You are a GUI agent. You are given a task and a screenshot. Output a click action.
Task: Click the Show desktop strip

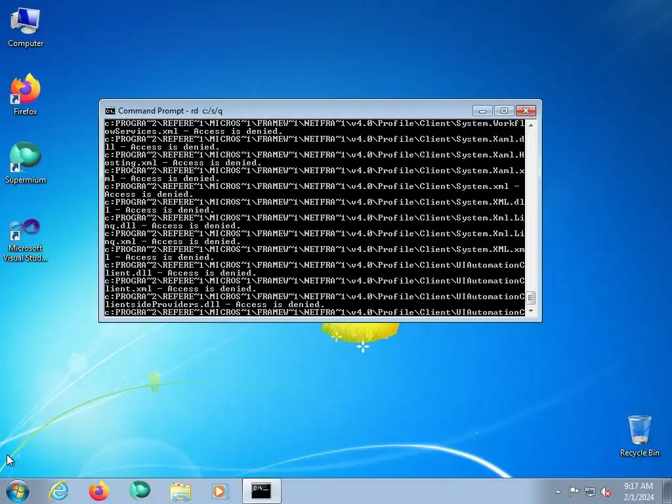pyautogui.click(x=667, y=491)
